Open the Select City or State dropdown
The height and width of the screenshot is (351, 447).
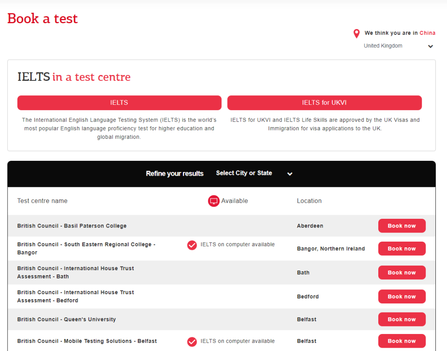click(254, 173)
